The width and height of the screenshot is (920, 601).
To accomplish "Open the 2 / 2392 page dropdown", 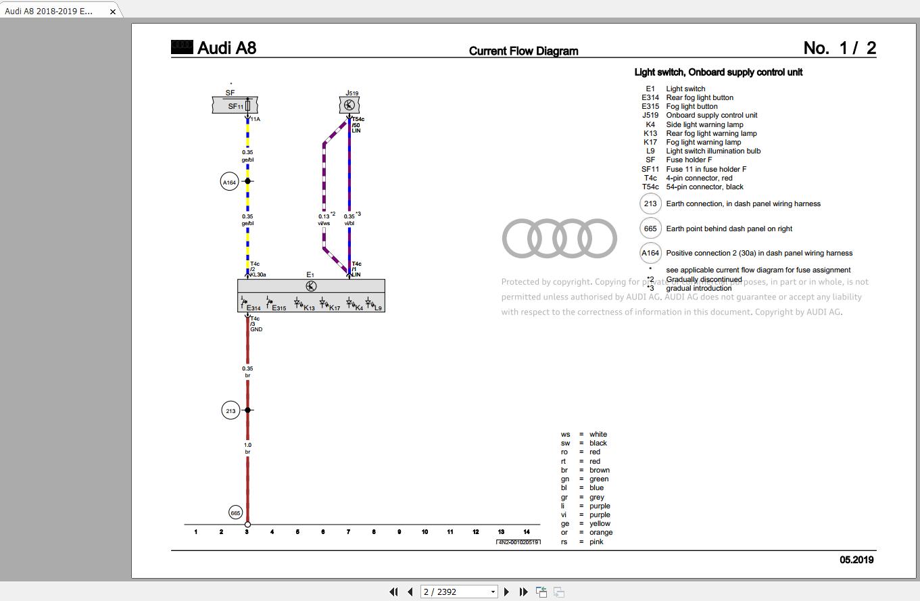I will [x=493, y=592].
